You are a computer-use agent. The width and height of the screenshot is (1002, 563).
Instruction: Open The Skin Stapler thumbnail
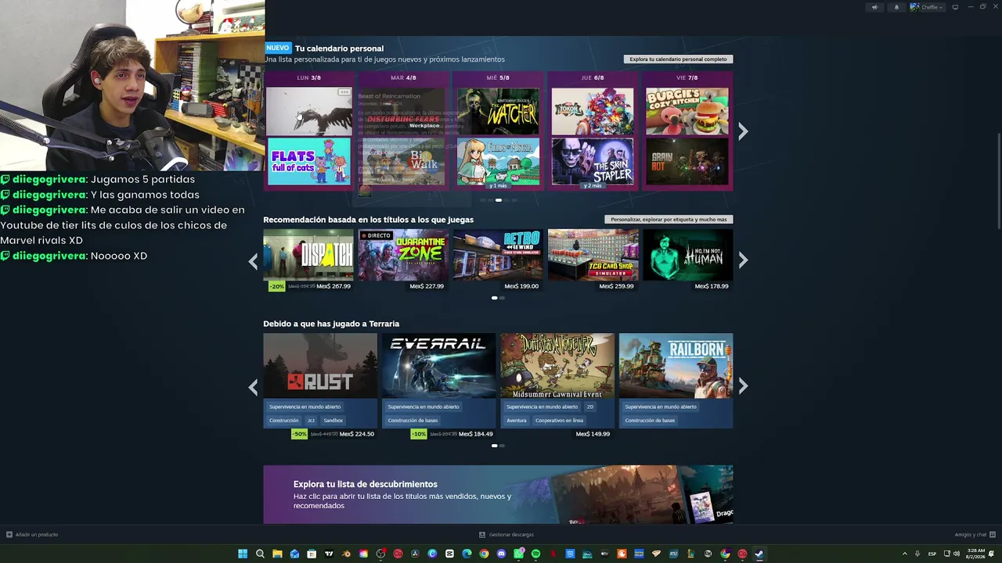[593, 162]
